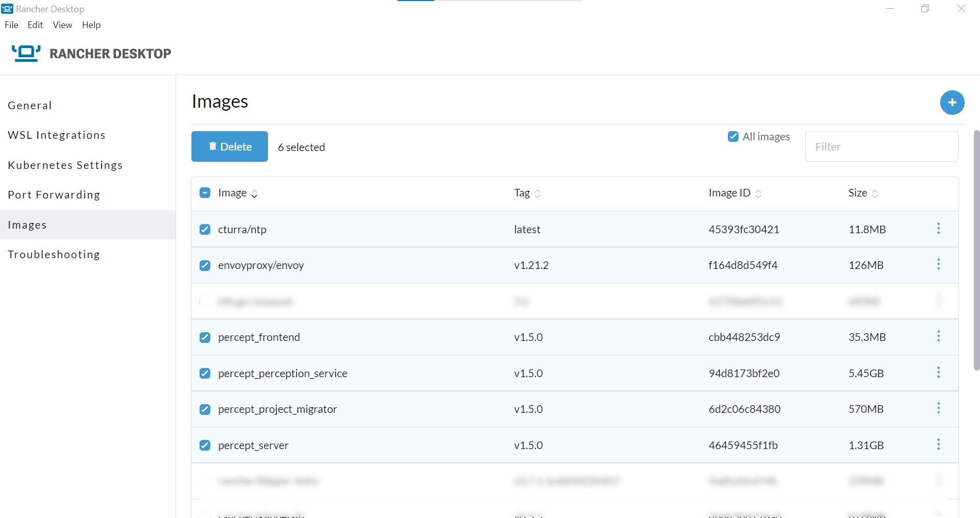Click the cturra/ntp image name
980x518 pixels.
242,230
